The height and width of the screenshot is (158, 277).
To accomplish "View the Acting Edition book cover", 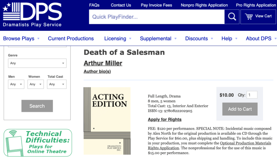I will 107,121.
